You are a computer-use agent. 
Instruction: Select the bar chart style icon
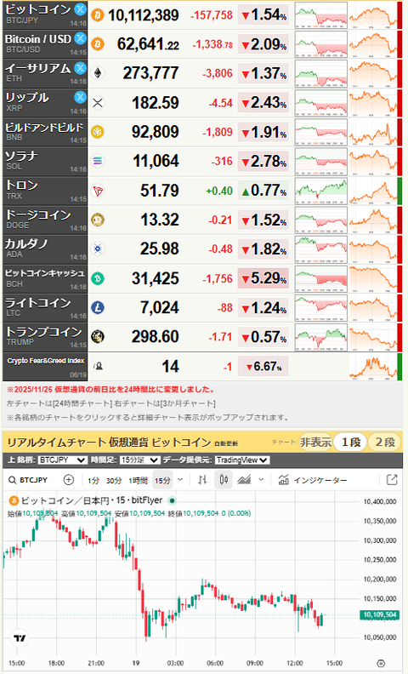click(x=202, y=480)
